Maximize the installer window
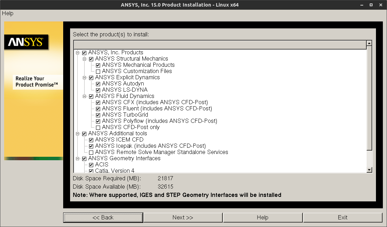This screenshot has width=387, height=227. point(371,5)
